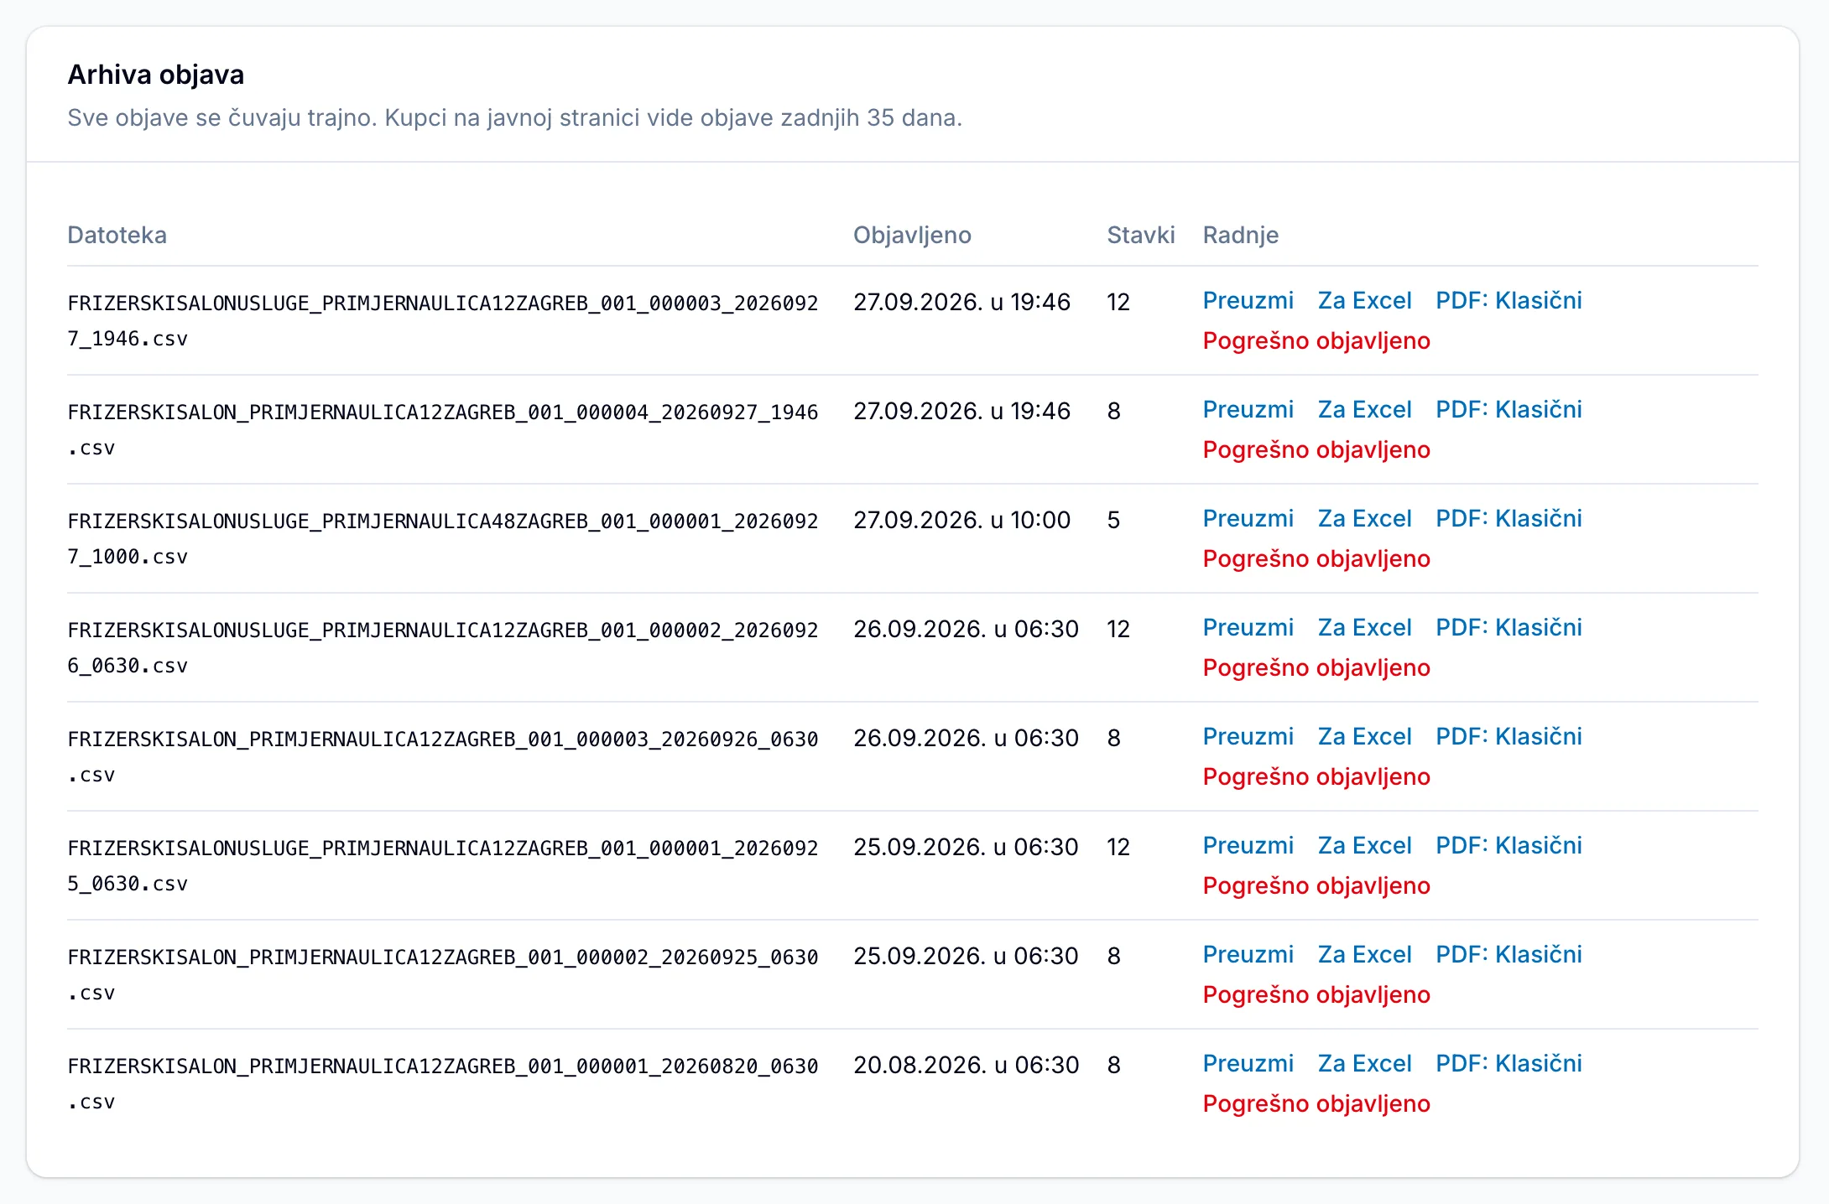The width and height of the screenshot is (1829, 1204).
Task: Click Pogrešno objavljeno for FRIZERSKISALONUSLUGE 000002_20260926
Action: click(1316, 667)
